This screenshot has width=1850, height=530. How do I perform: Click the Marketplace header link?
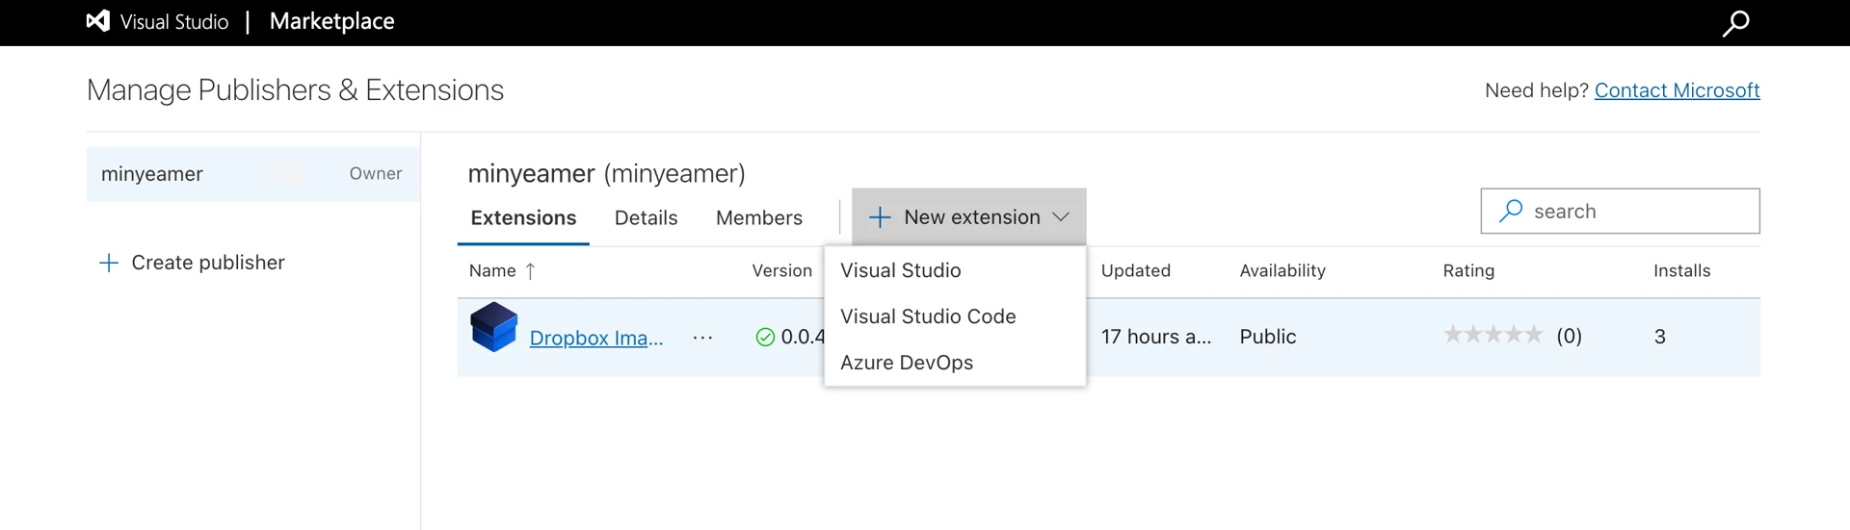click(x=332, y=21)
